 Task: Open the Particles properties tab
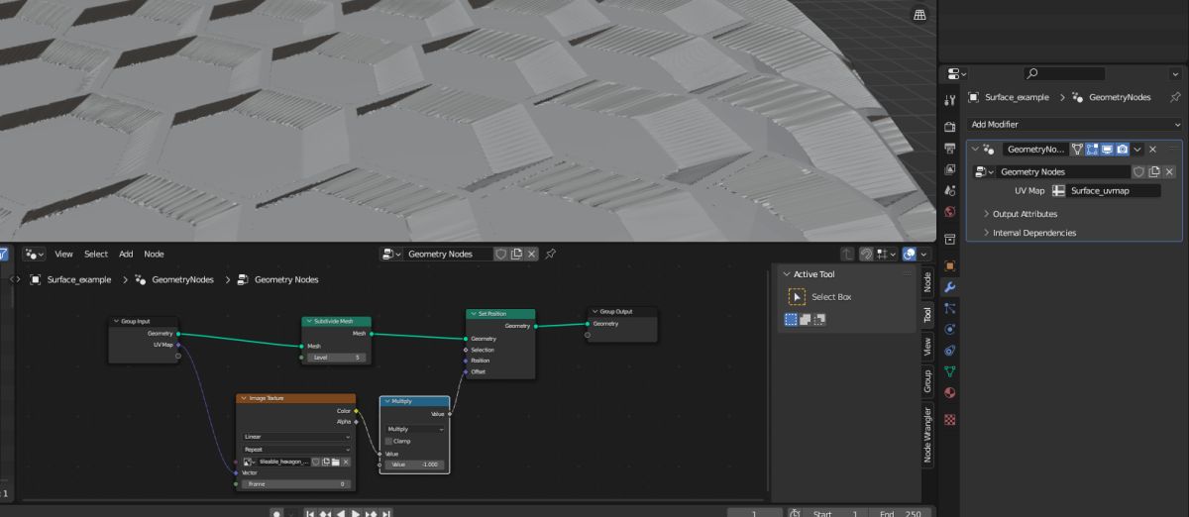point(950,308)
